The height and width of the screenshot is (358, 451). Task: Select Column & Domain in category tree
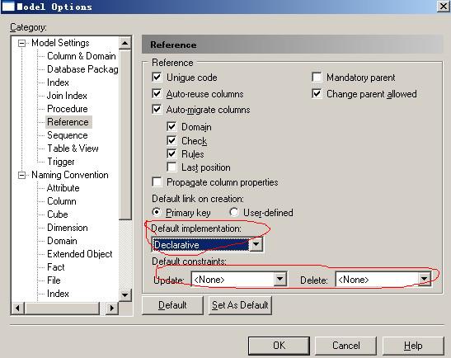(82, 56)
